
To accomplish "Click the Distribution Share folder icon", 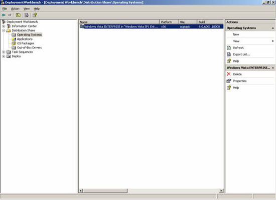I will click(x=9, y=30).
